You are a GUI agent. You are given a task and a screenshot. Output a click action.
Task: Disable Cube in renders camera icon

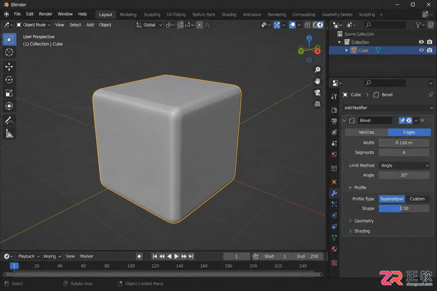click(430, 50)
